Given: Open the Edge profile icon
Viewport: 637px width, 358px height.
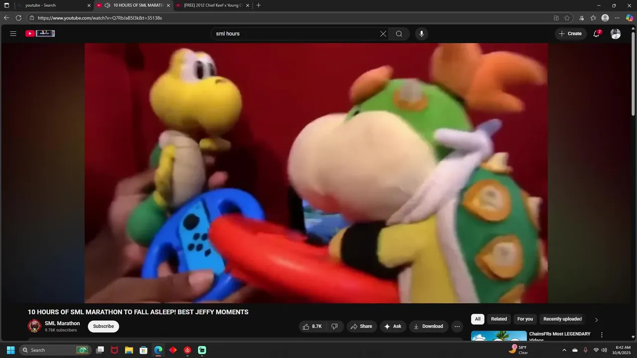Looking at the screenshot, I should (x=605, y=18).
